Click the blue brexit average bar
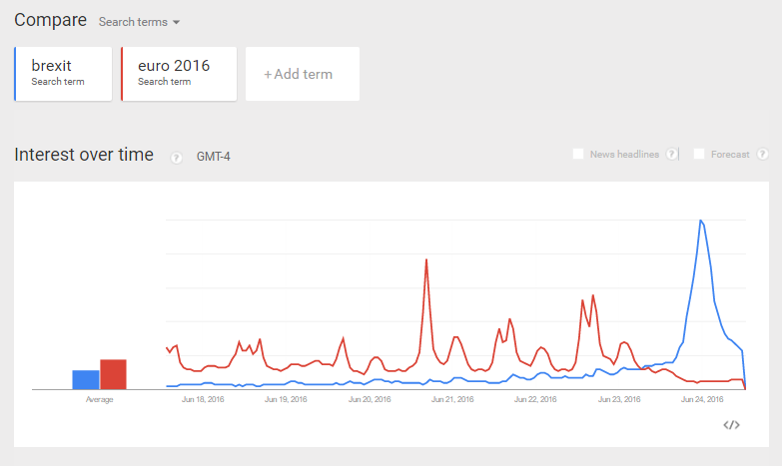The height and width of the screenshot is (466, 782). (x=86, y=380)
